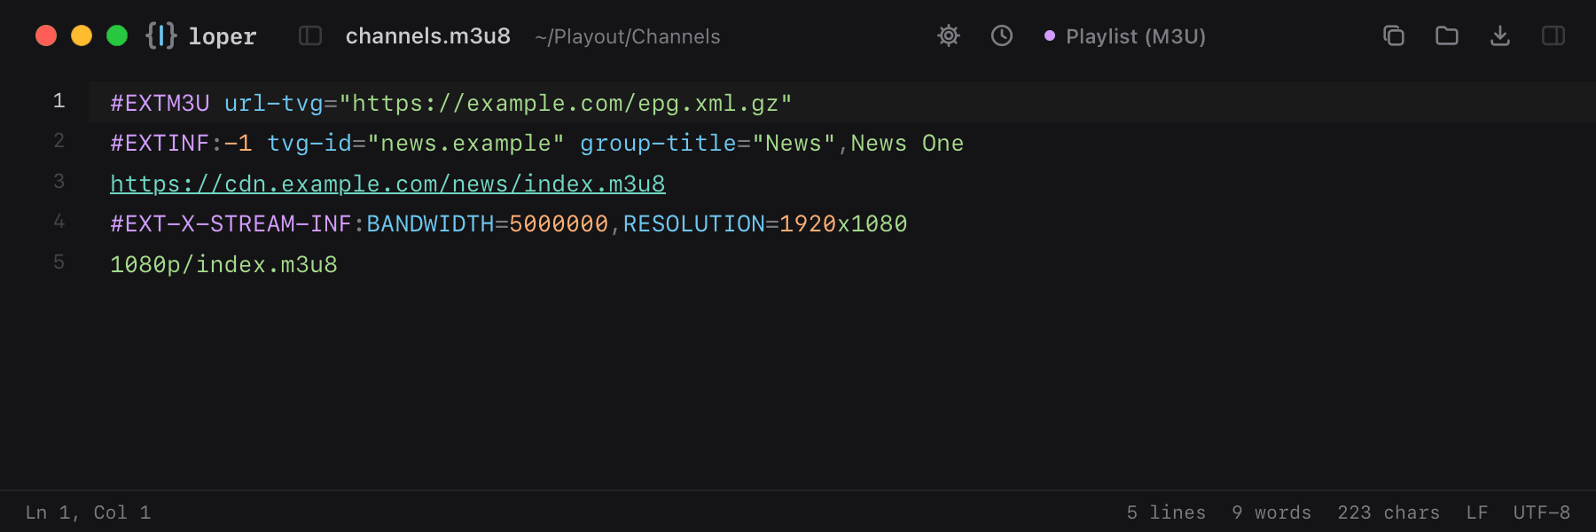Click line number 4 in gutter
The width and height of the screenshot is (1596, 532).
tap(59, 222)
